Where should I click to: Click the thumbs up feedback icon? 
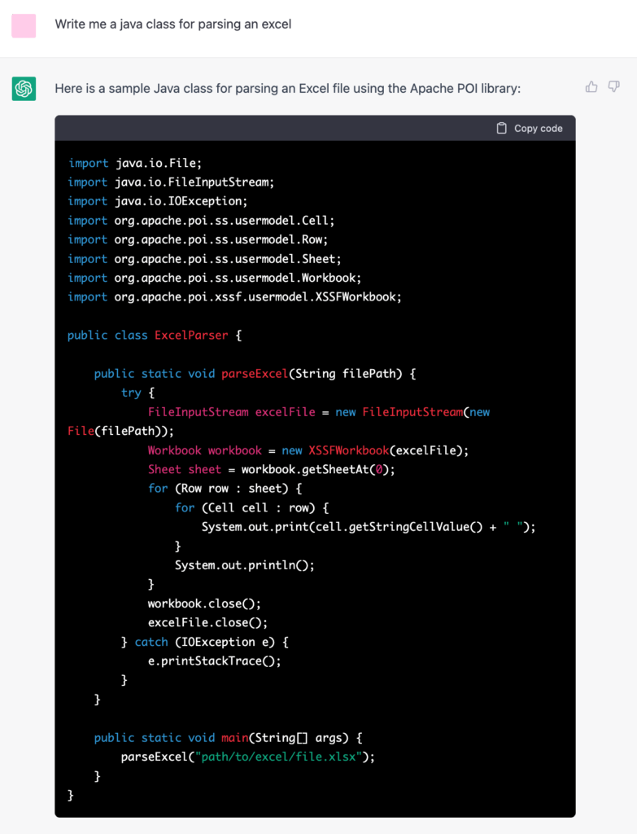[591, 86]
